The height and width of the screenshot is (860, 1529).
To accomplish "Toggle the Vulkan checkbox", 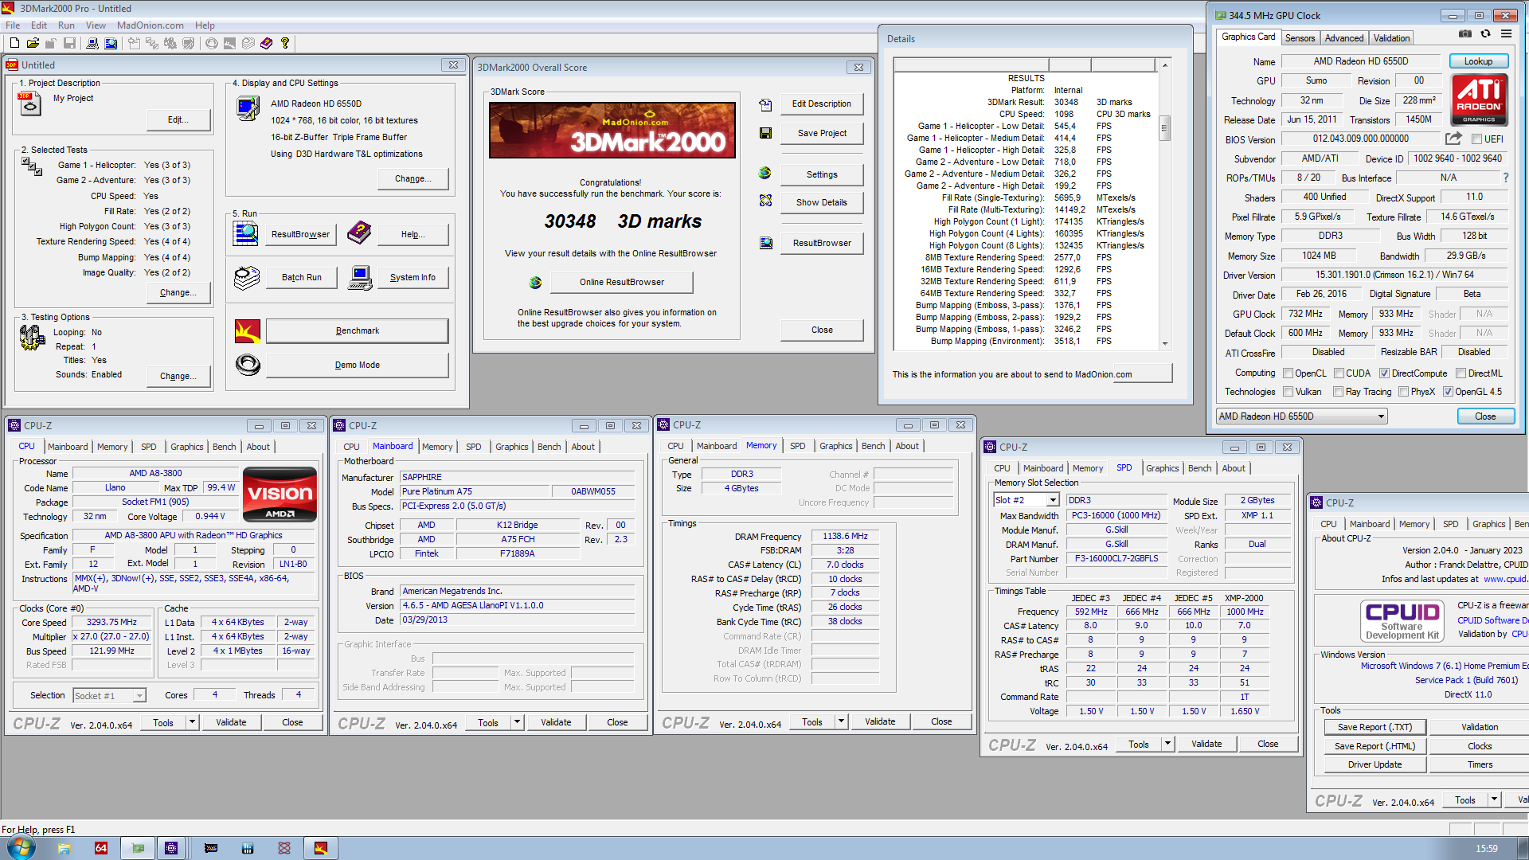I will tap(1288, 391).
